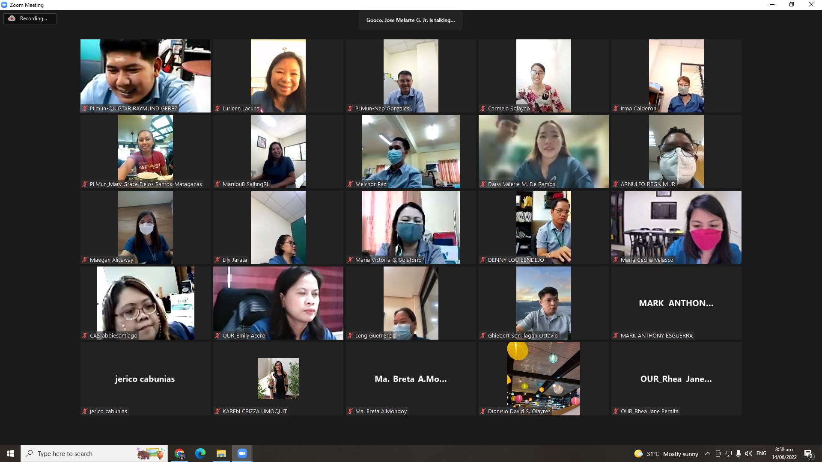Open the notification center icon
This screenshot has width=822, height=462.
coord(808,454)
